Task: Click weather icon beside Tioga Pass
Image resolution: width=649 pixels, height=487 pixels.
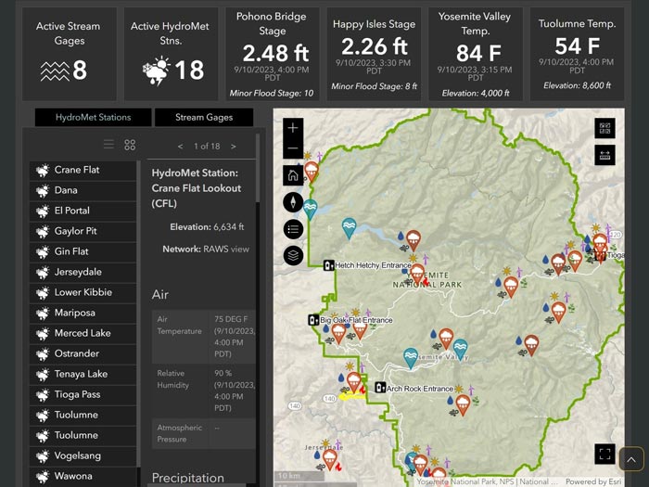Action: 43,394
